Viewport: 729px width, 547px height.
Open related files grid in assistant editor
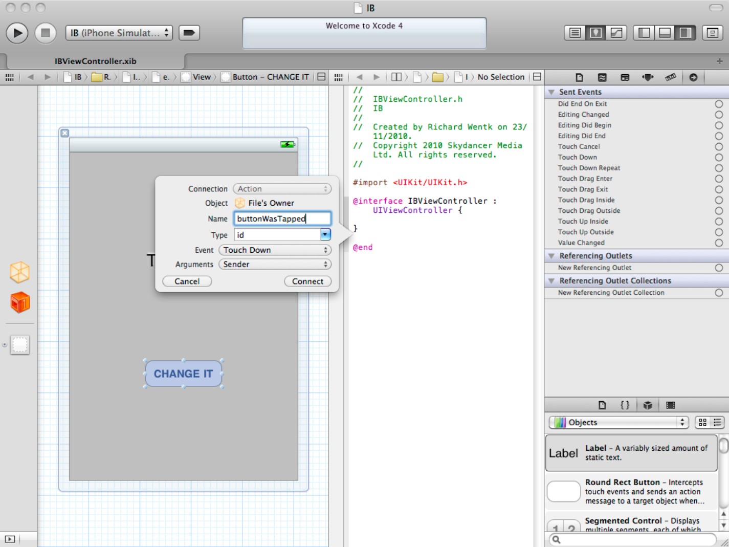pos(338,77)
